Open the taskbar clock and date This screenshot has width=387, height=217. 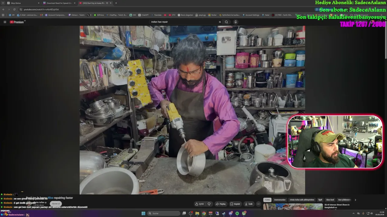(x=379, y=213)
